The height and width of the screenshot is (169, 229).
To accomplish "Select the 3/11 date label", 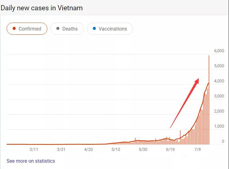I will [34, 149].
